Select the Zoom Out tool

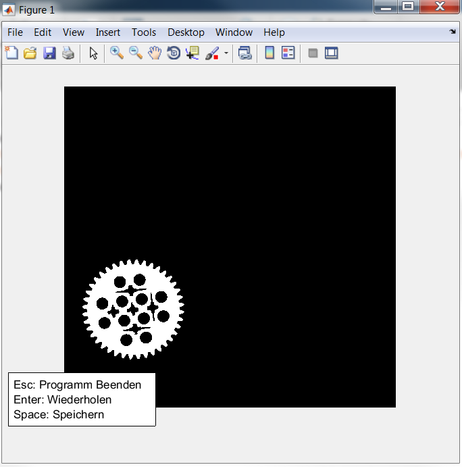[x=136, y=53]
